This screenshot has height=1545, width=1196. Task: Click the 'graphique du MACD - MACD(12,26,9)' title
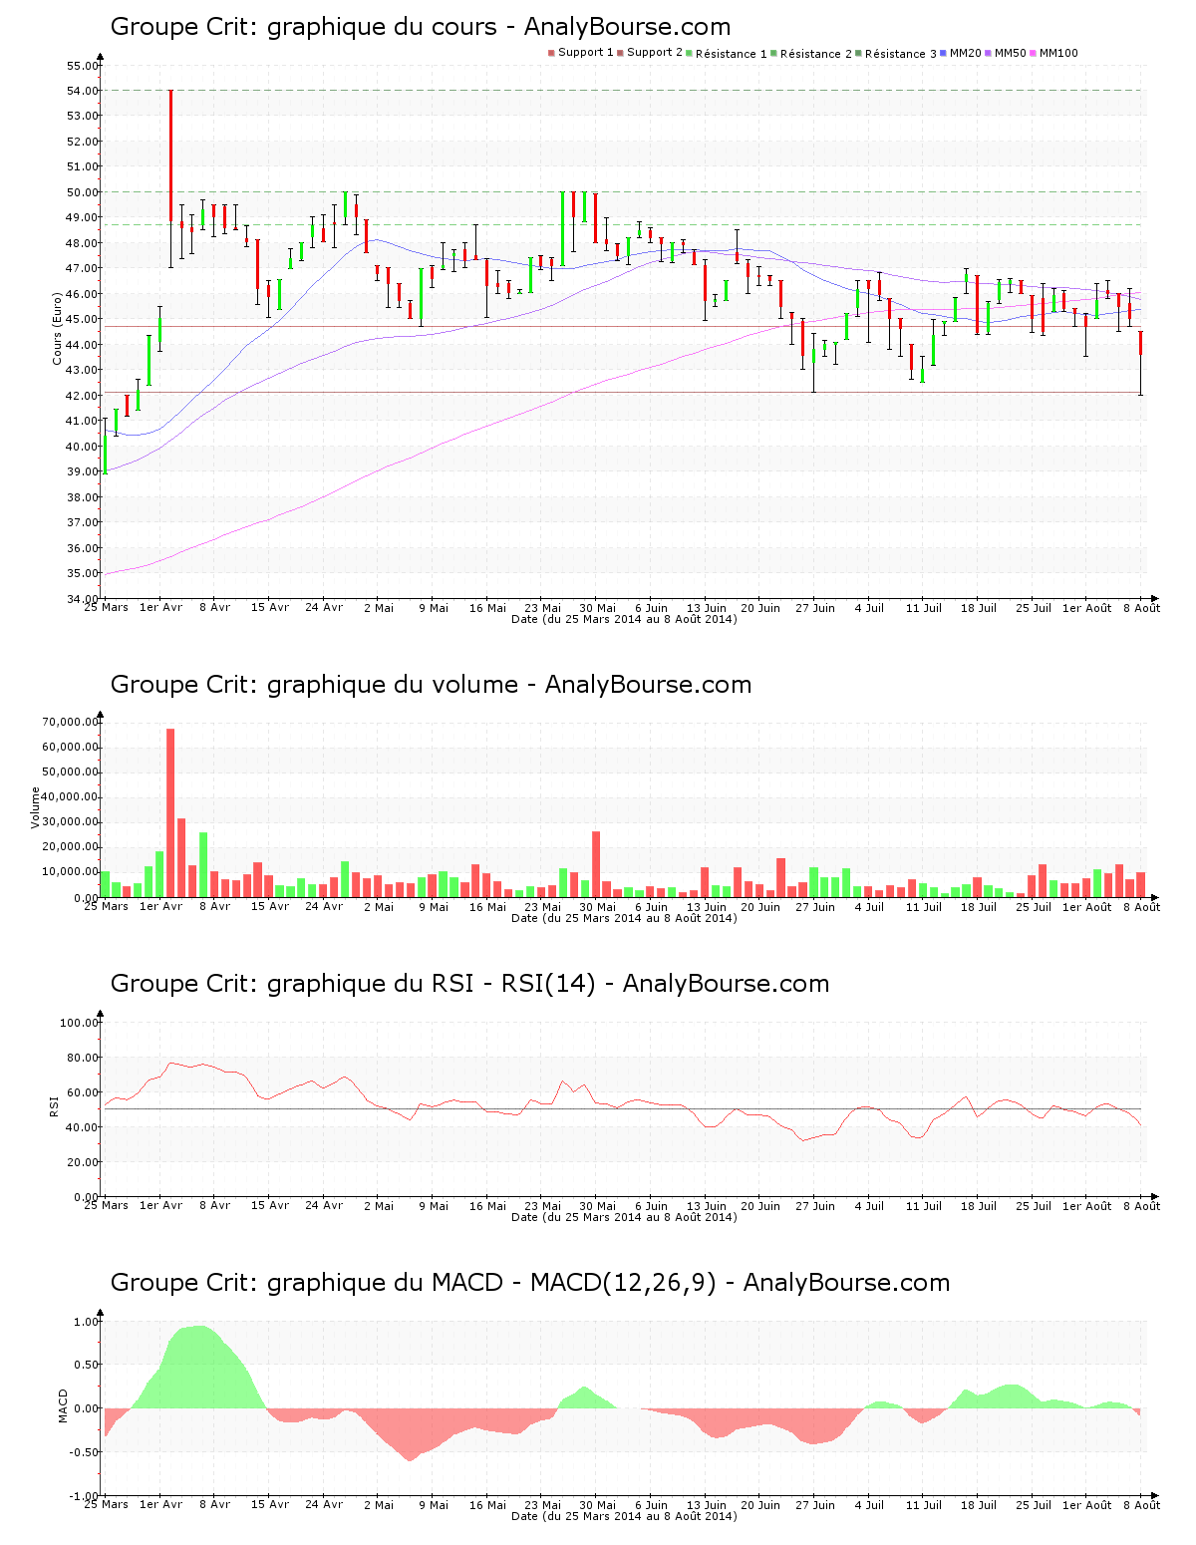[529, 1283]
